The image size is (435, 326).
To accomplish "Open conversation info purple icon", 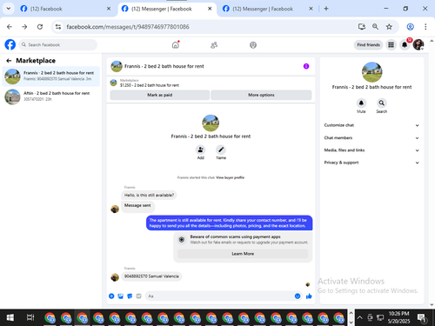I will 306,66.
